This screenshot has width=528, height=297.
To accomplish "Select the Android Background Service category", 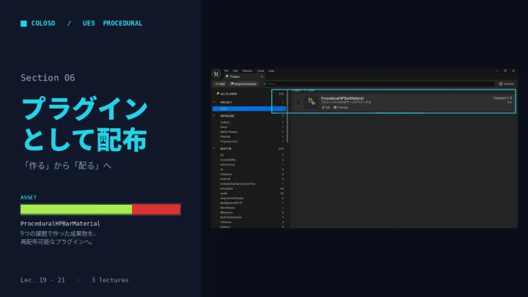I will pyautogui.click(x=249, y=183).
